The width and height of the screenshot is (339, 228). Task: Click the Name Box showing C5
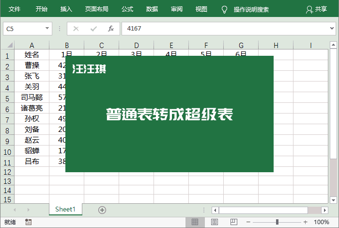28,29
